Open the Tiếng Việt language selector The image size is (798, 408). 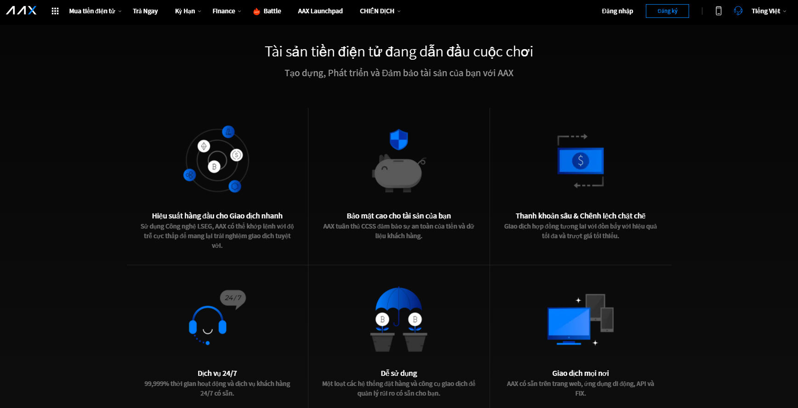[x=769, y=11]
